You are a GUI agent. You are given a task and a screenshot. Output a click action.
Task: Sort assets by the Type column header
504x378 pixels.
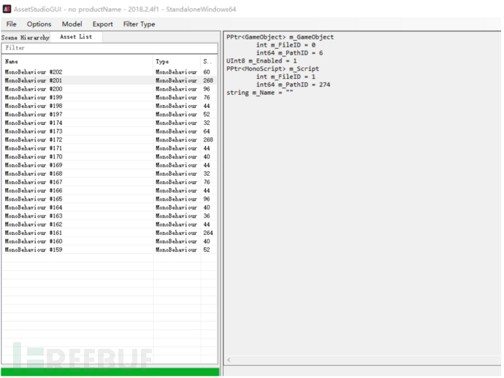click(177, 62)
